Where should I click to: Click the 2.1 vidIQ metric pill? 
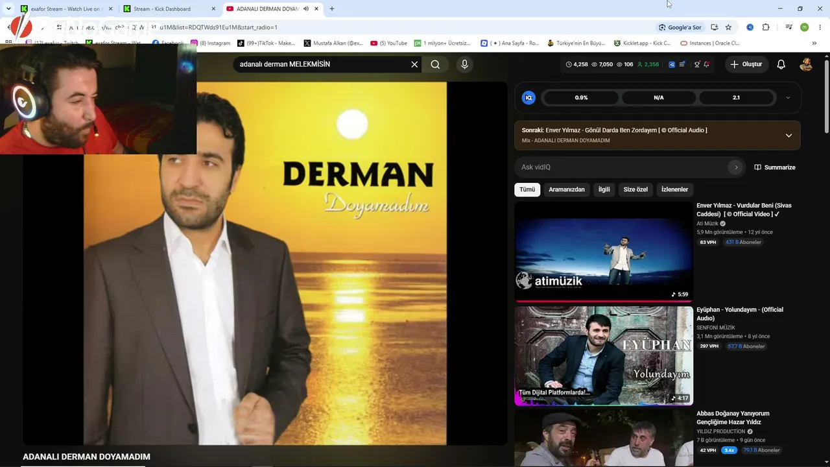[x=736, y=97]
